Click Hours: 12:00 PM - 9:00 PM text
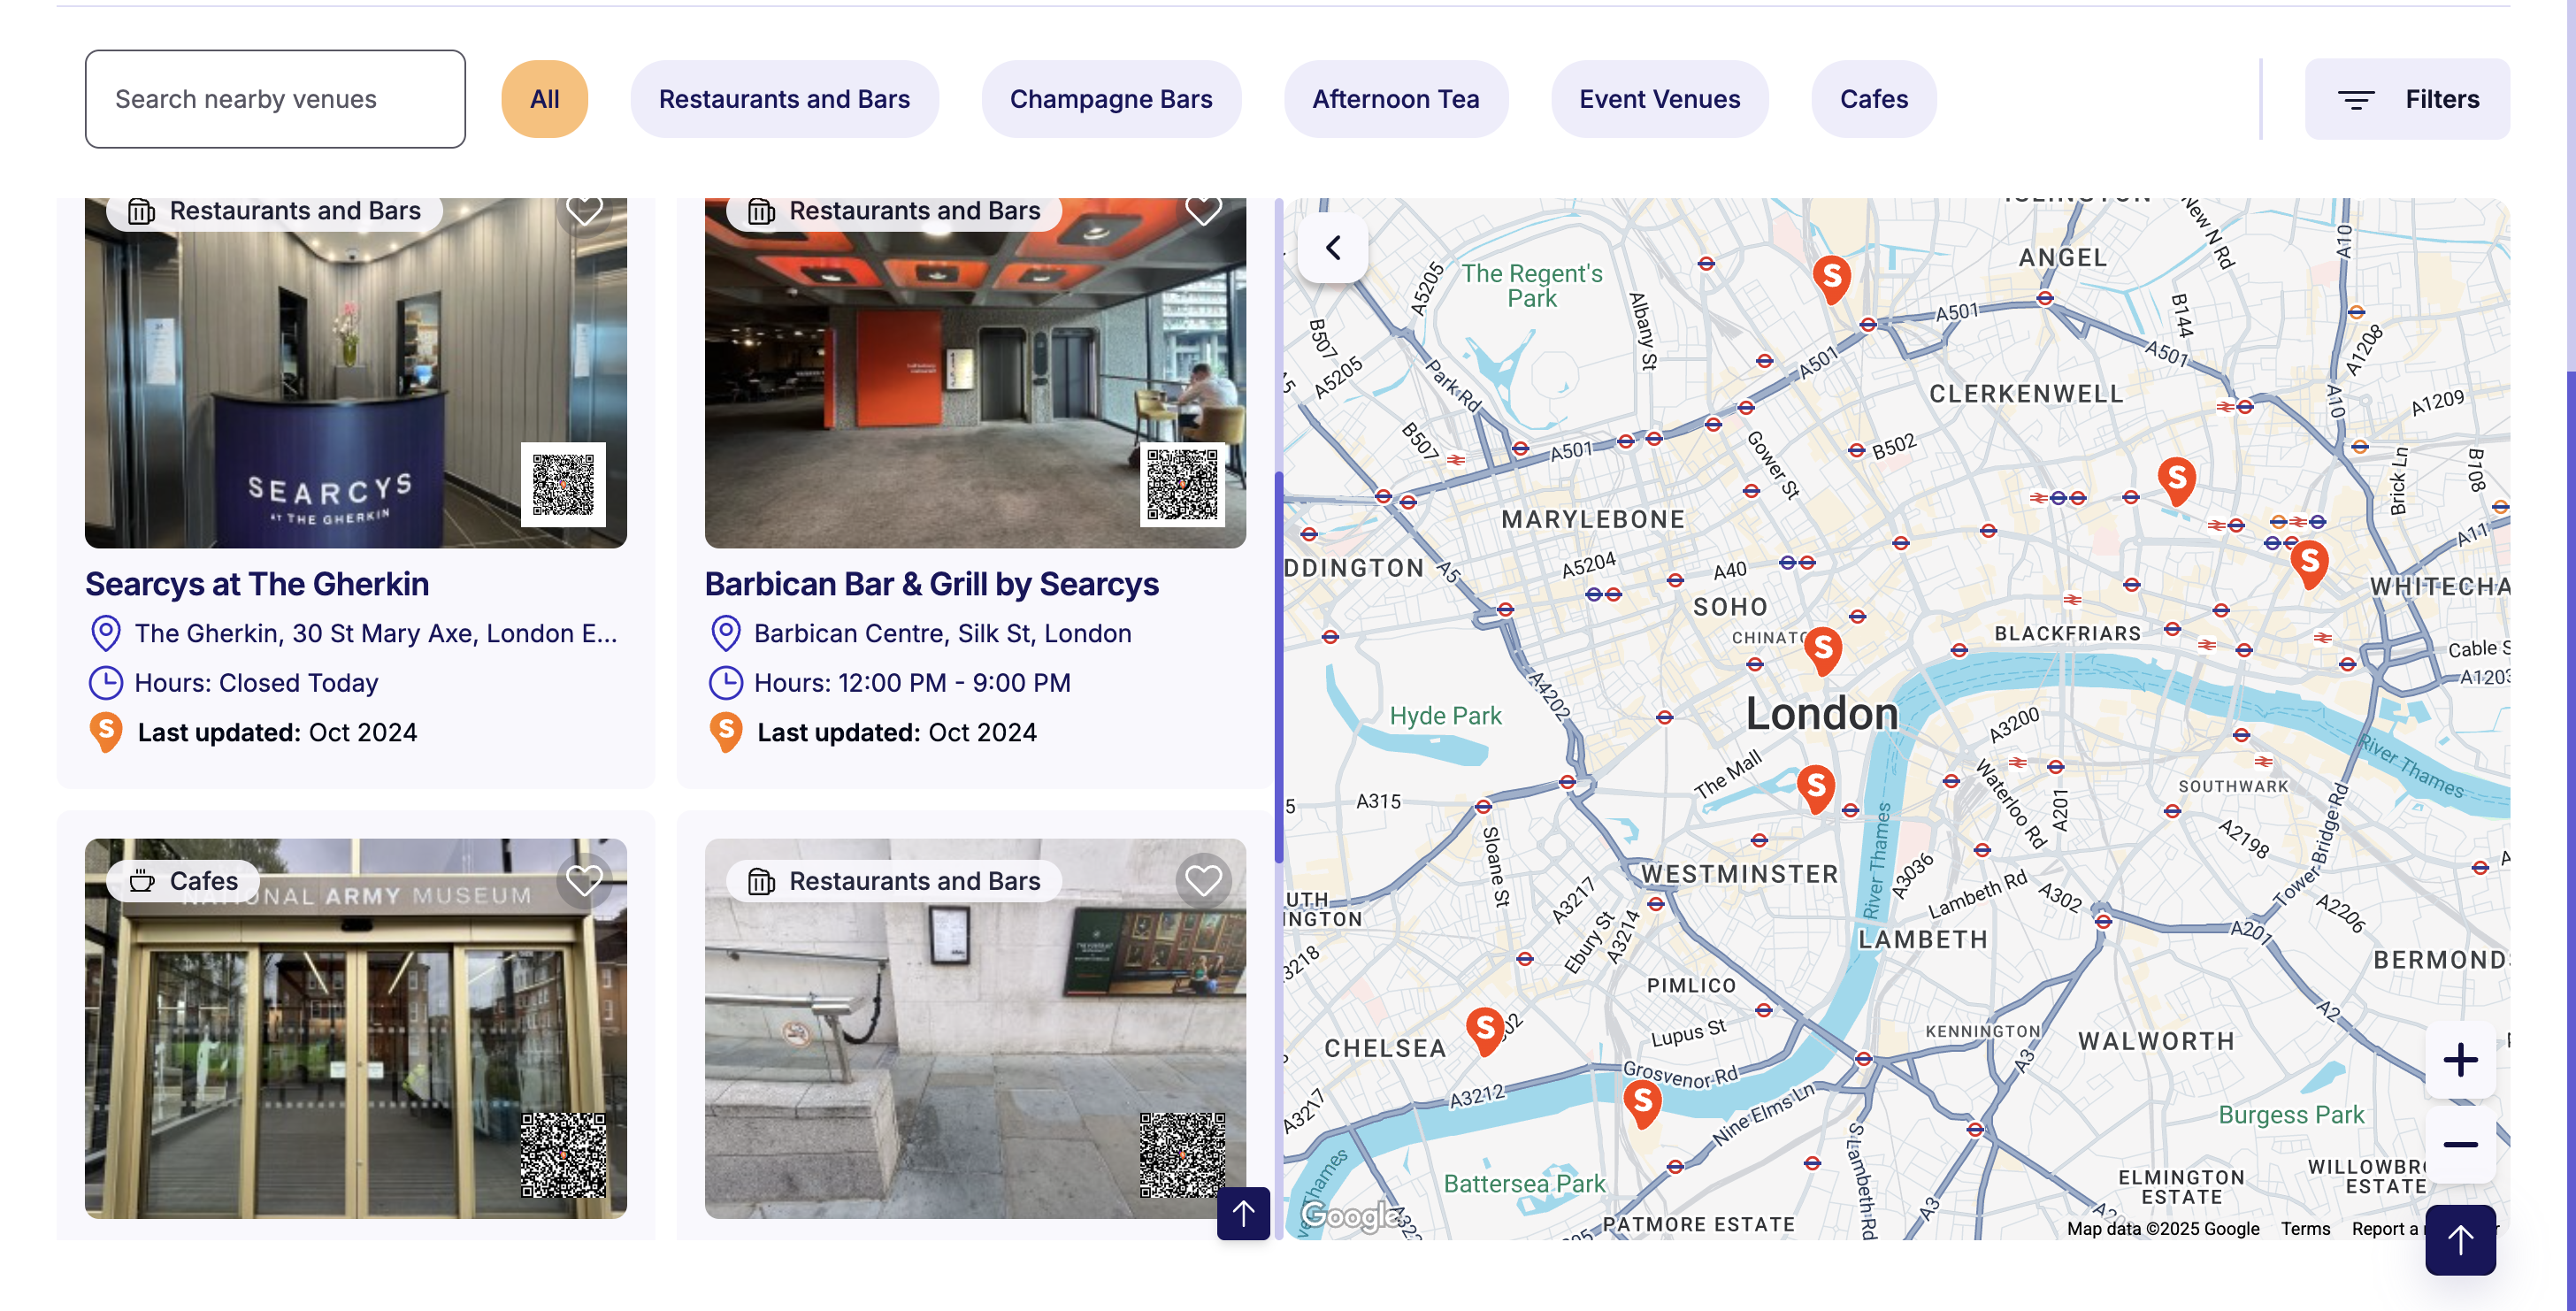 (x=912, y=683)
